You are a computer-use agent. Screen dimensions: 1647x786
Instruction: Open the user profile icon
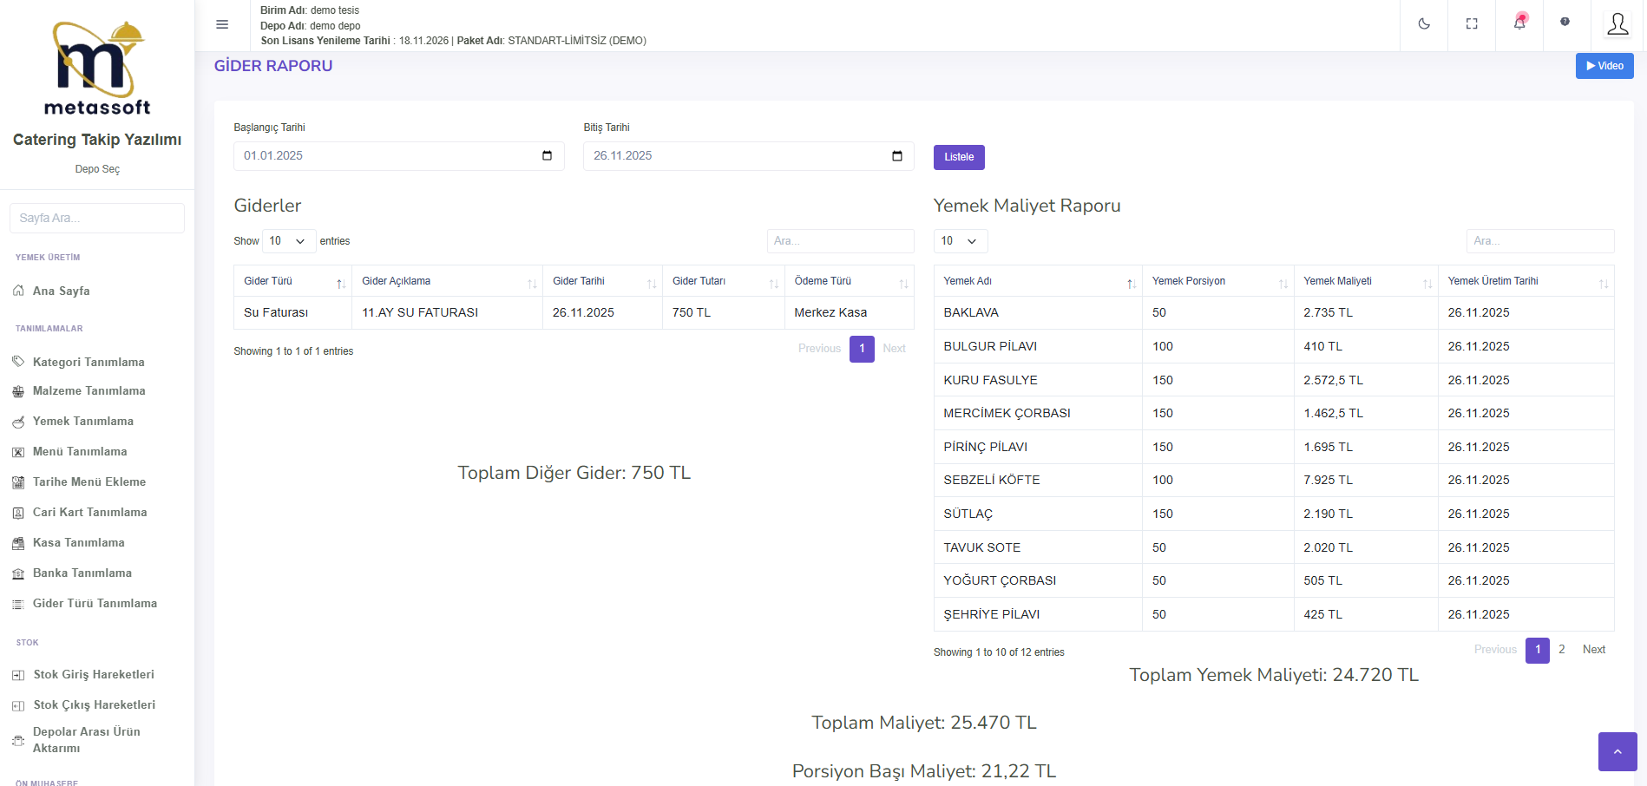[1617, 24]
